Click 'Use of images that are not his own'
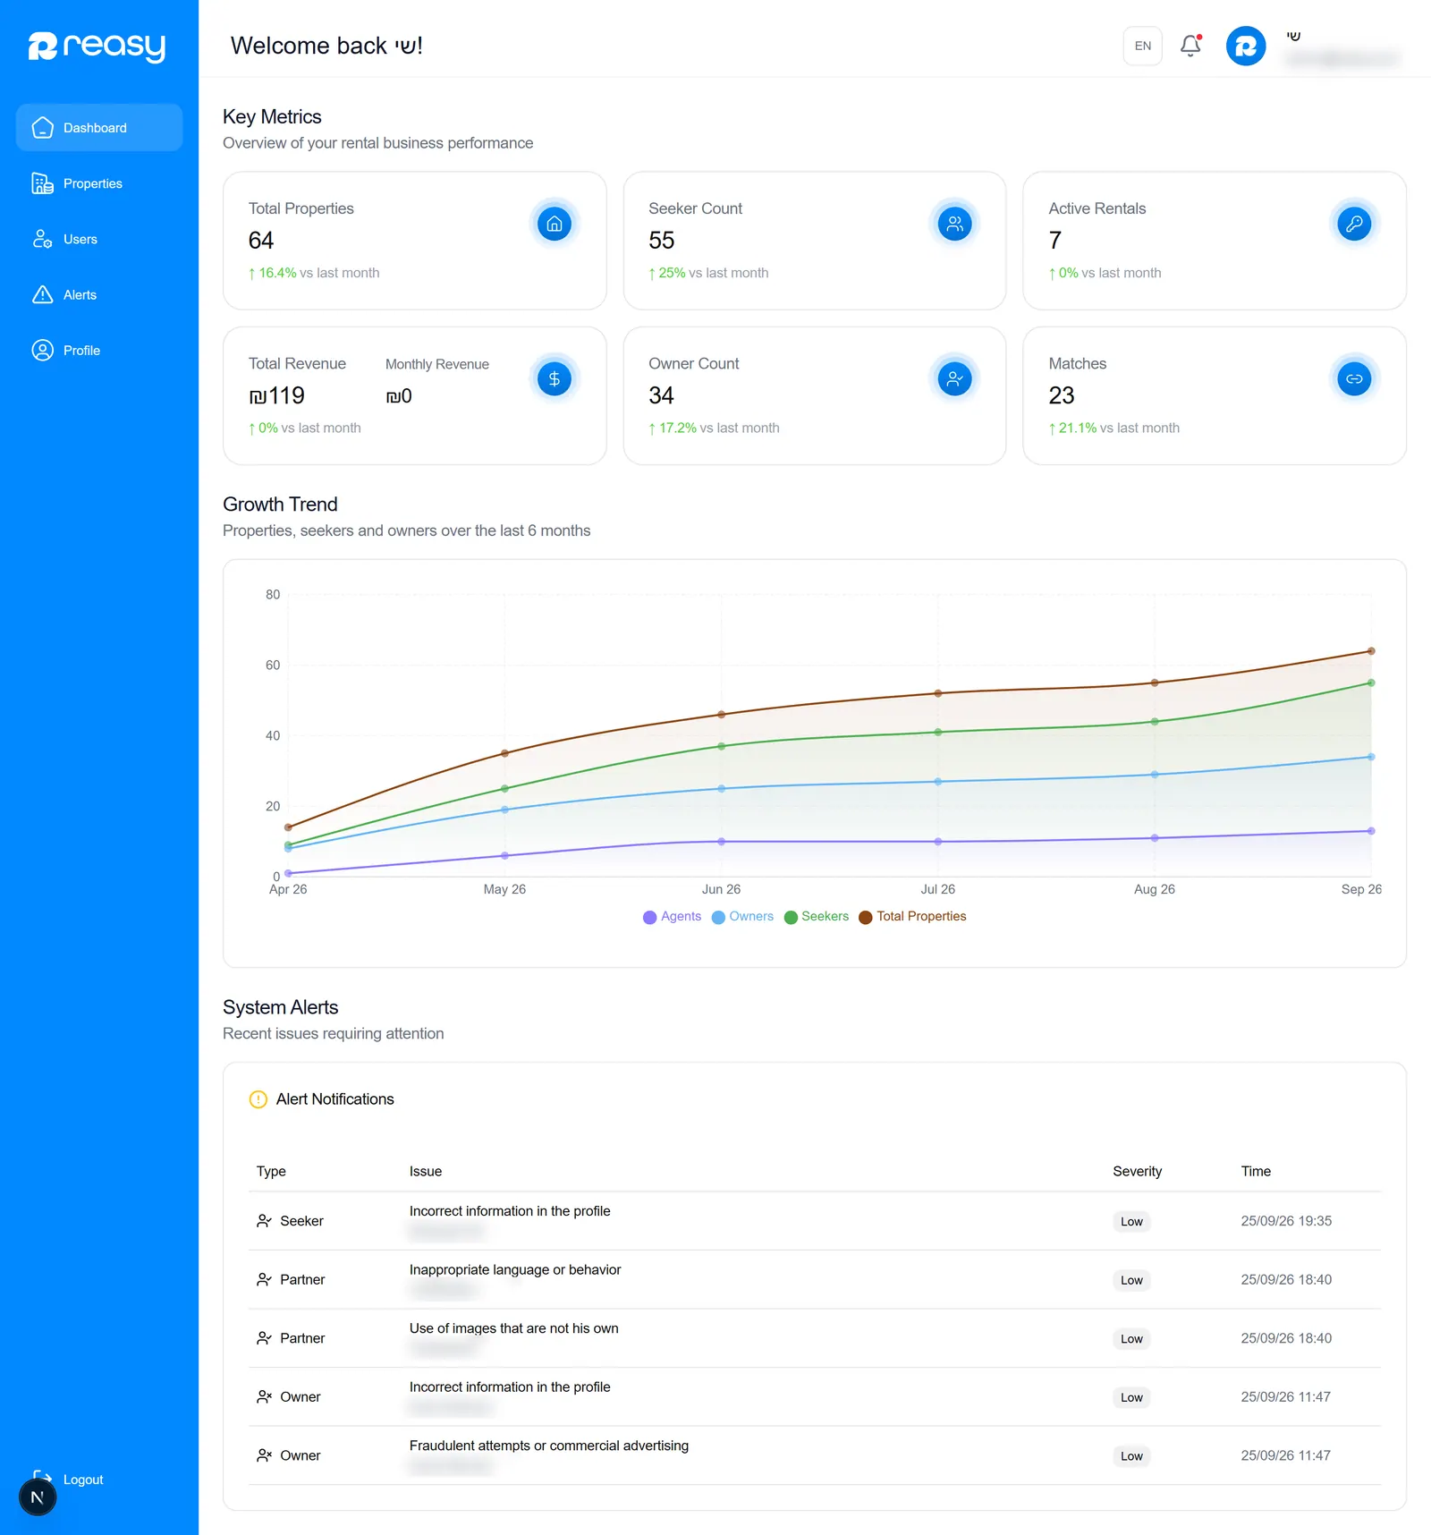1431x1535 pixels. [x=514, y=1328]
